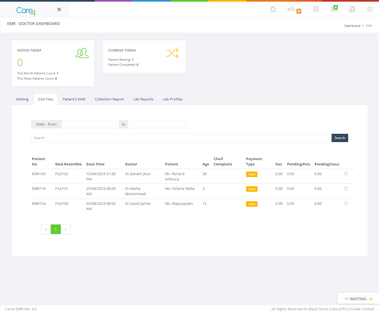Click the EMR breadcrumb link
Image resolution: width=379 pixels, height=315 pixels.
[x=369, y=26]
